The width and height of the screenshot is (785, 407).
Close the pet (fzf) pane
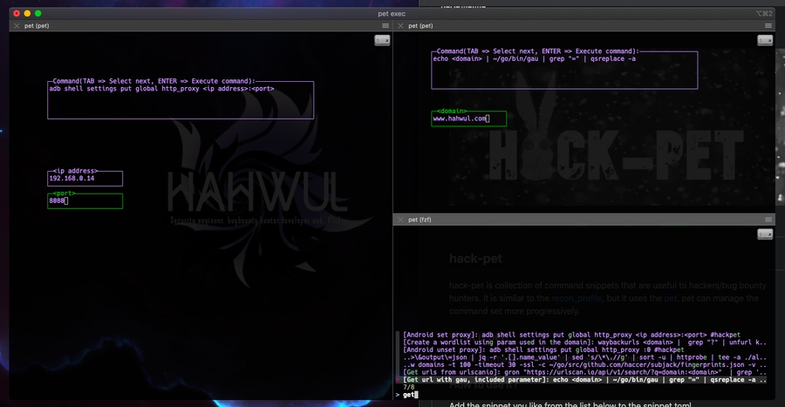click(x=401, y=220)
